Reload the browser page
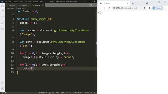 [x=109, y=8]
